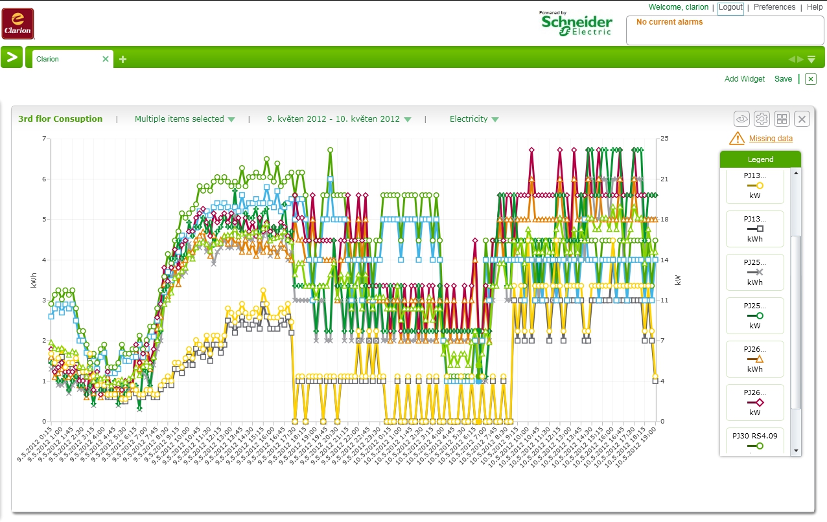Click the Add Widget link

(745, 79)
